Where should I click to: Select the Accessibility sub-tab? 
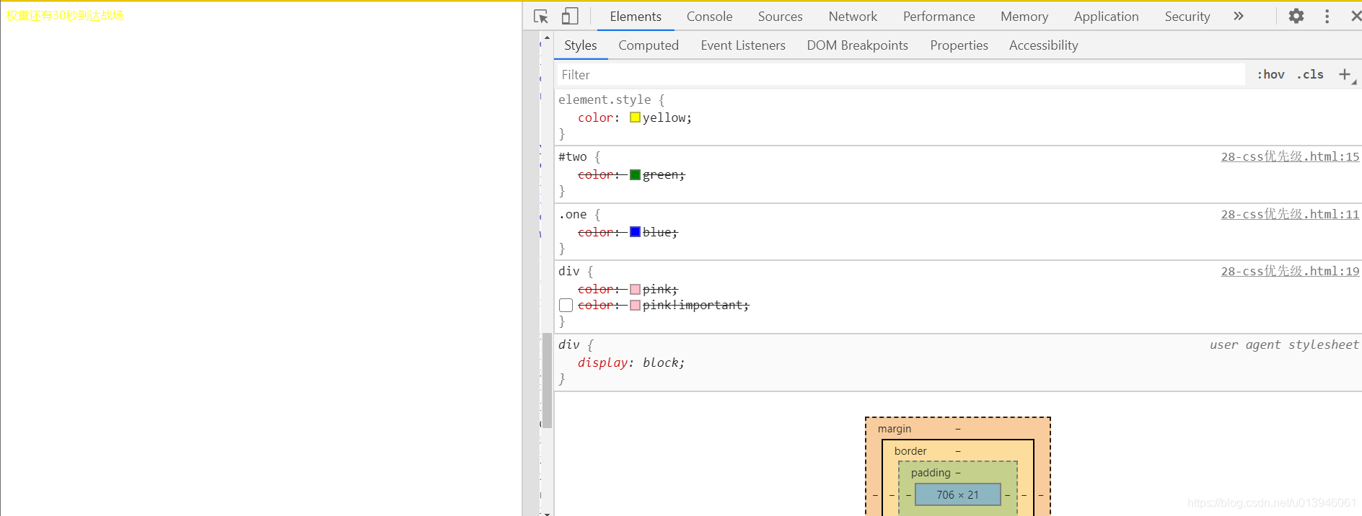[1043, 45]
